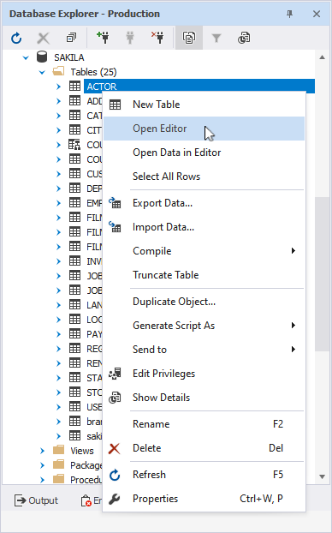Choose Edit Privileges menu entry
The width and height of the screenshot is (332, 533).
coord(204,374)
